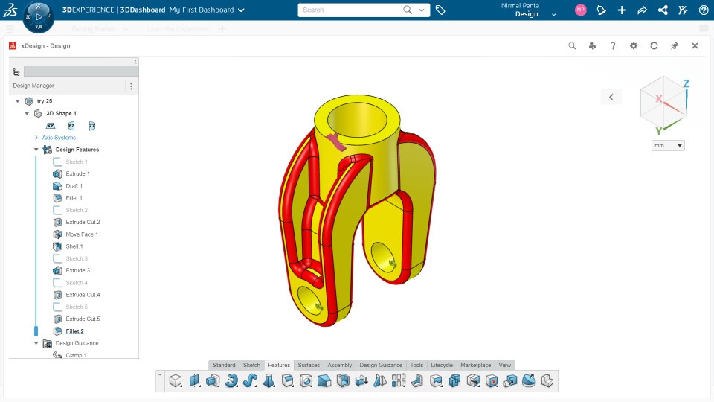Select the Extrude.1 feature
714x402 pixels.
tap(77, 173)
